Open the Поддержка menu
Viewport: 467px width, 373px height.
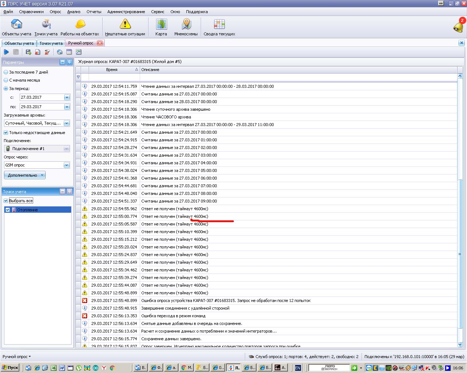[x=197, y=12]
